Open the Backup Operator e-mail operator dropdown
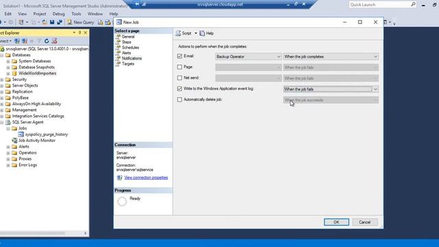Viewport: 439px width, 247px height. pos(248,56)
